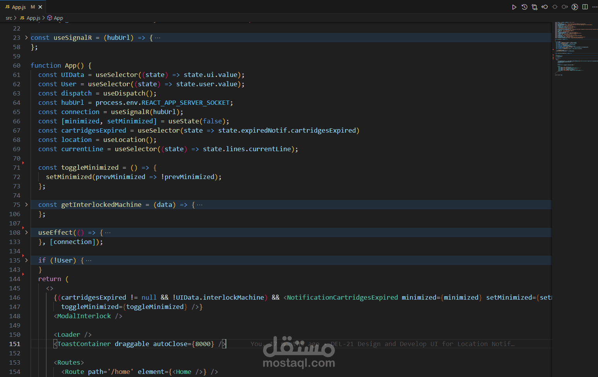Viewport: 598px width, 377px height.
Task: Click the open changes compare icon
Action: tap(534, 7)
